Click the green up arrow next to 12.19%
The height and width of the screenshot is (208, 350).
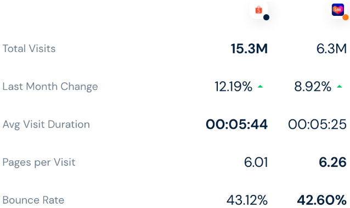260,86
